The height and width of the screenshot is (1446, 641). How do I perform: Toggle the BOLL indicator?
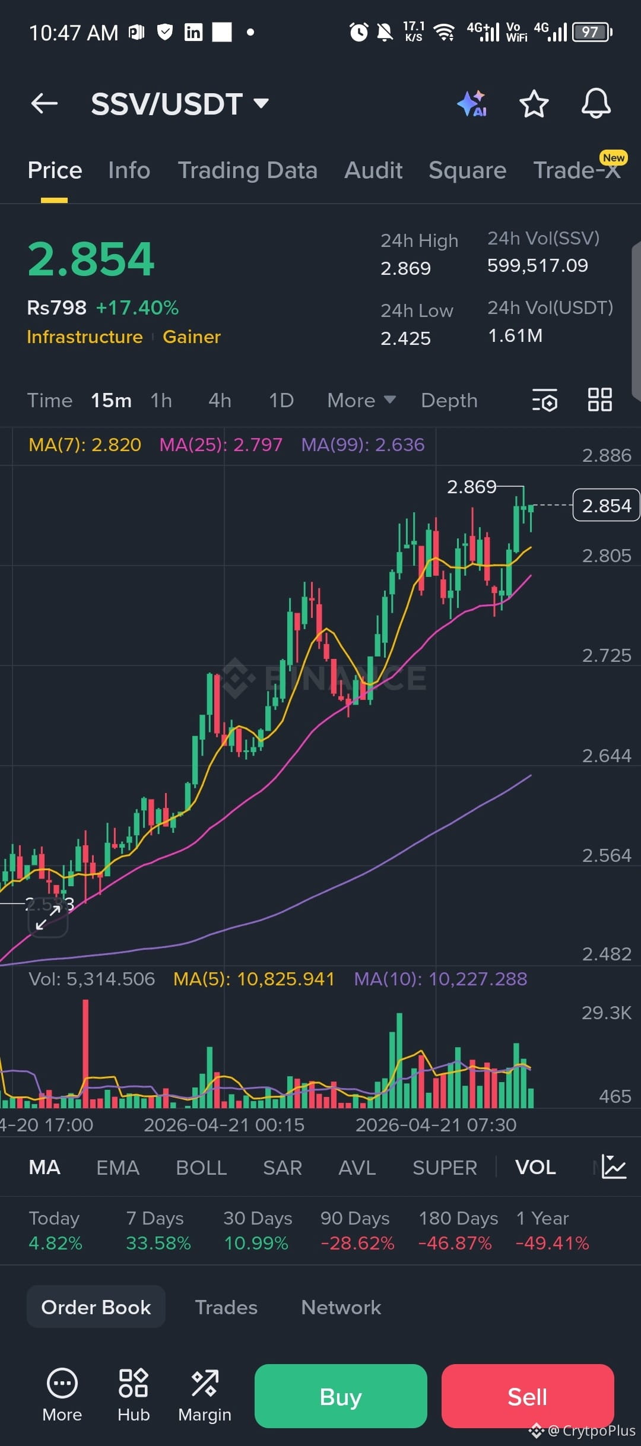click(201, 1167)
